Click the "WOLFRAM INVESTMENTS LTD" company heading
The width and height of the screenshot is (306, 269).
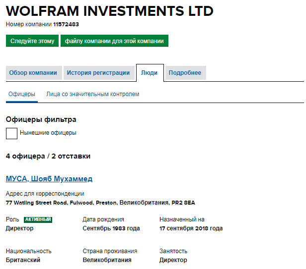click(x=110, y=11)
